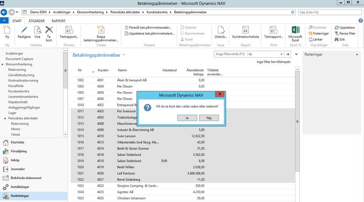This screenshot has height=202, width=364.
Task: Click Kundreskontra in the breadcrumb
Action: click(x=157, y=12)
